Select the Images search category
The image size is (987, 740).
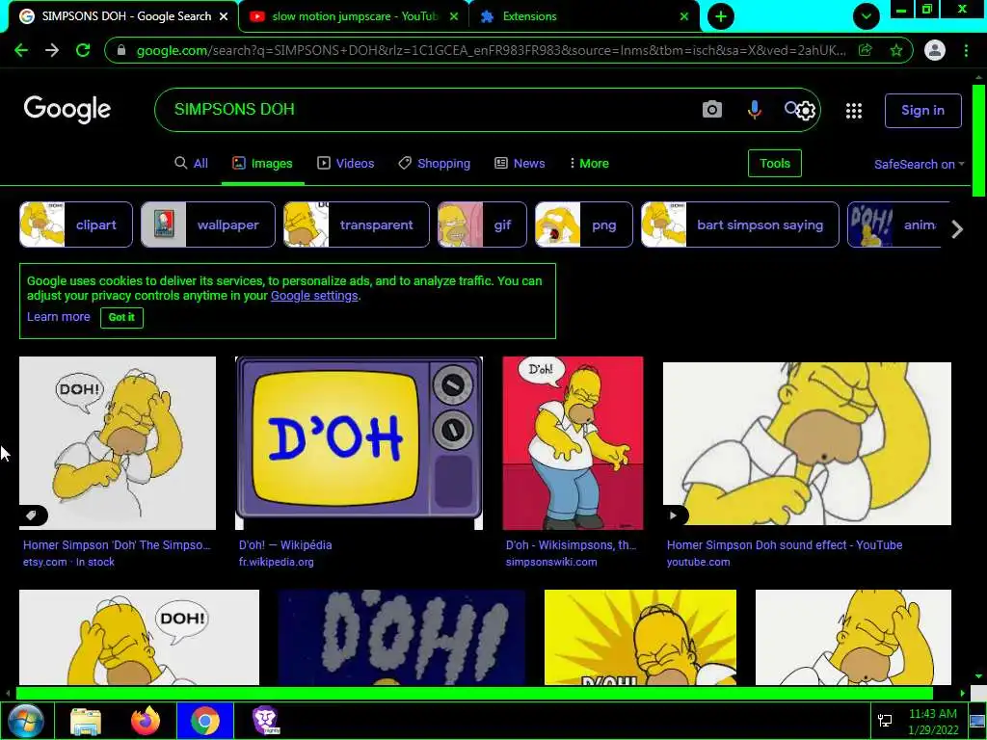point(262,164)
